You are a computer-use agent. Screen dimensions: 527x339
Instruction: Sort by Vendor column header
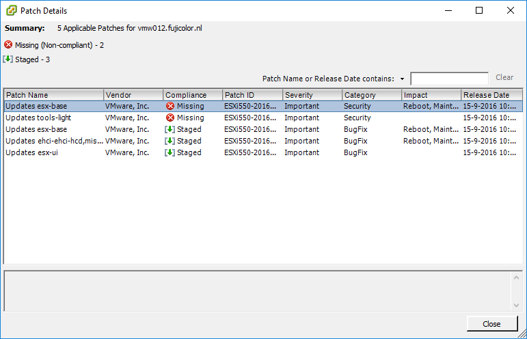(133, 95)
